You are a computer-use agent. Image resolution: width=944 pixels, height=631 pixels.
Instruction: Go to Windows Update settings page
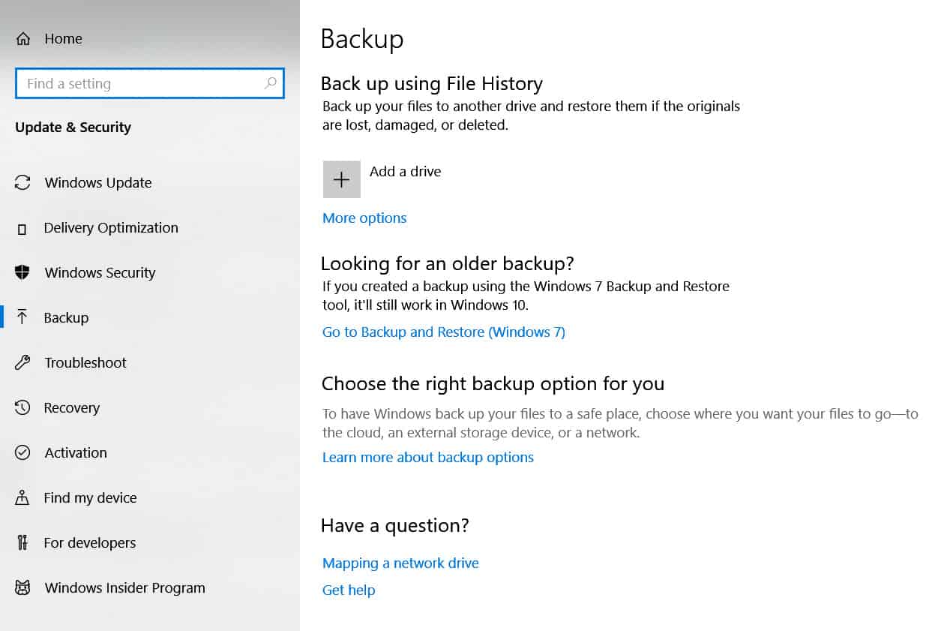coord(97,183)
